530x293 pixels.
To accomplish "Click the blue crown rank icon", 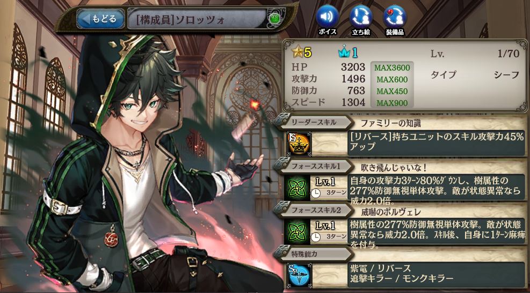I will click(344, 52).
